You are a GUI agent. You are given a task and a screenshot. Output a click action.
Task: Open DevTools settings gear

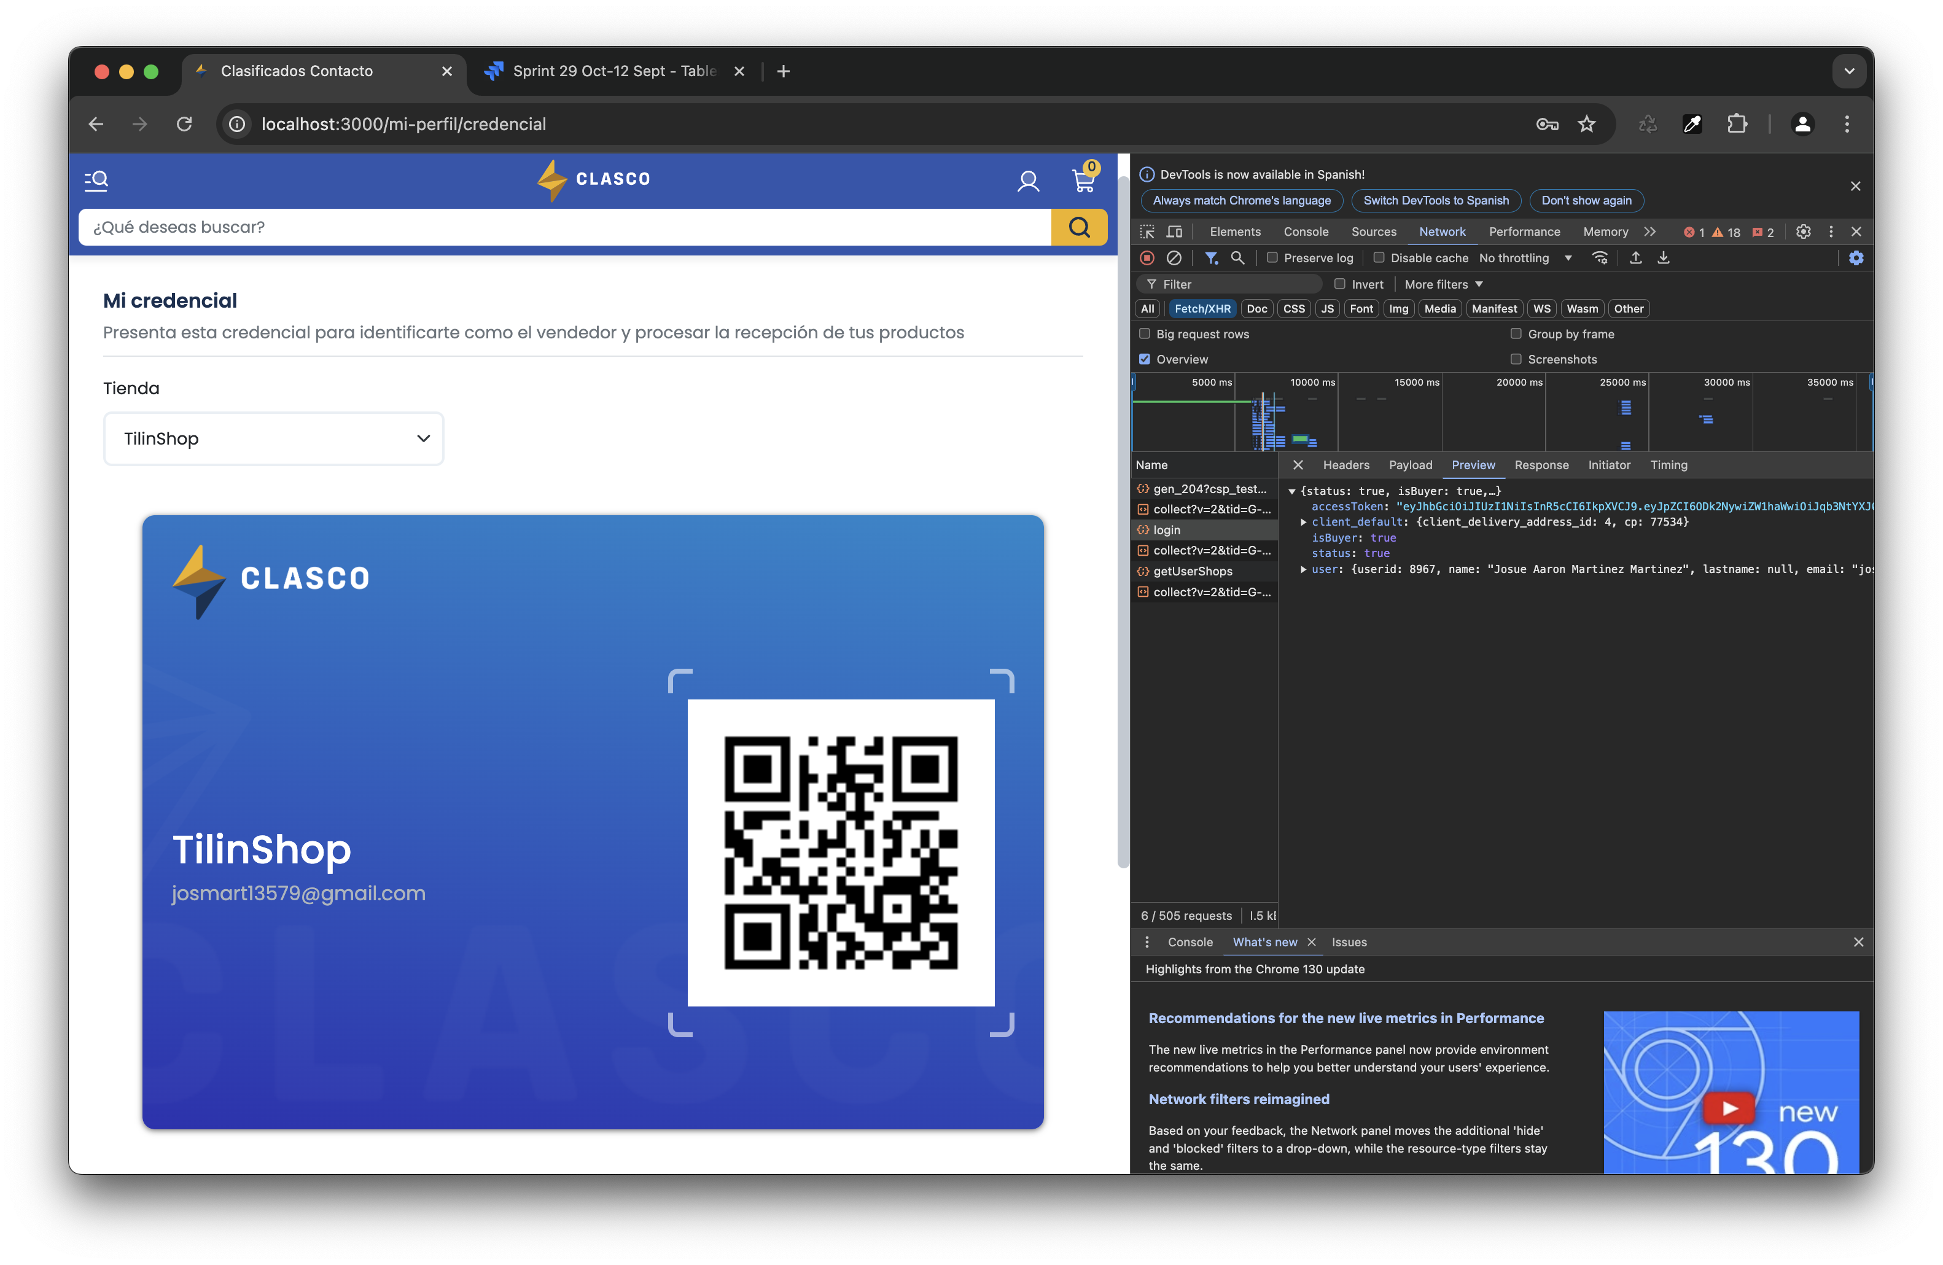pyautogui.click(x=1804, y=232)
